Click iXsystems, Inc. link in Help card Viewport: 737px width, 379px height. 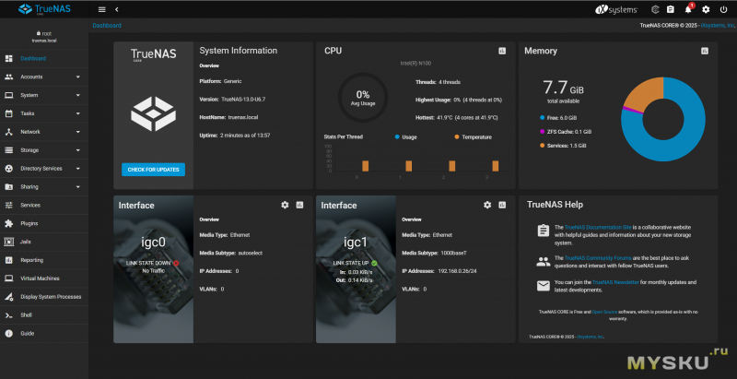click(x=590, y=337)
